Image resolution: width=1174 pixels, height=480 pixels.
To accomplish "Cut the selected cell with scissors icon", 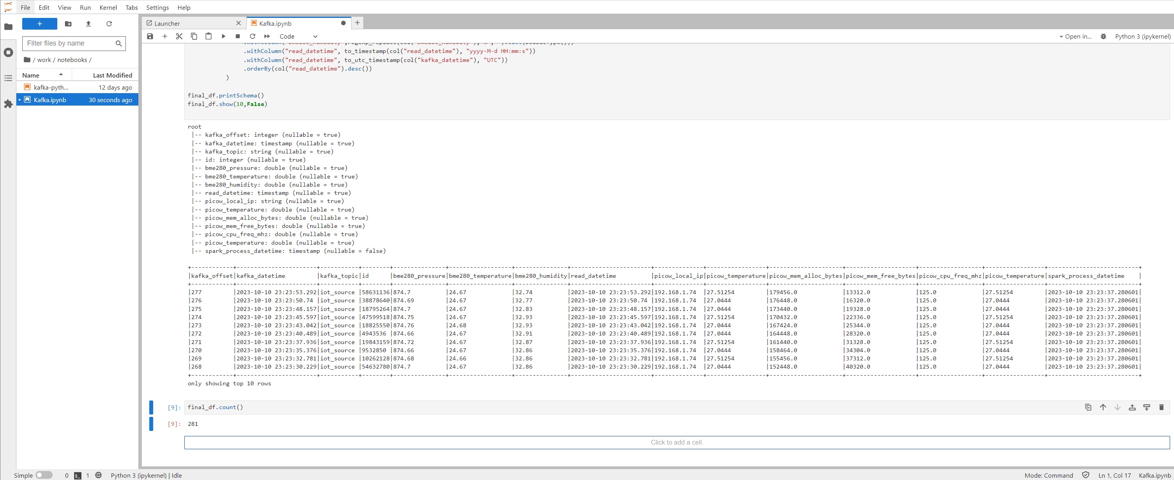I will pyautogui.click(x=179, y=37).
